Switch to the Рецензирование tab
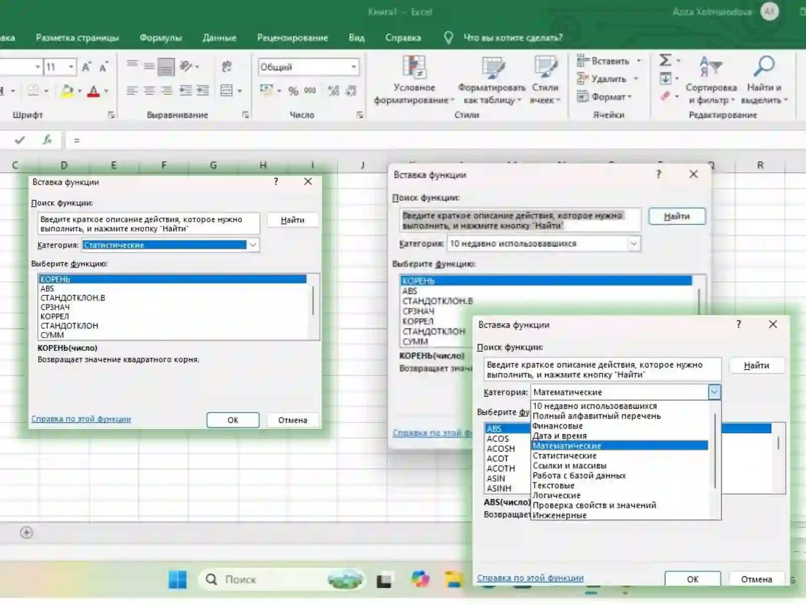The height and width of the screenshot is (605, 806). point(292,38)
